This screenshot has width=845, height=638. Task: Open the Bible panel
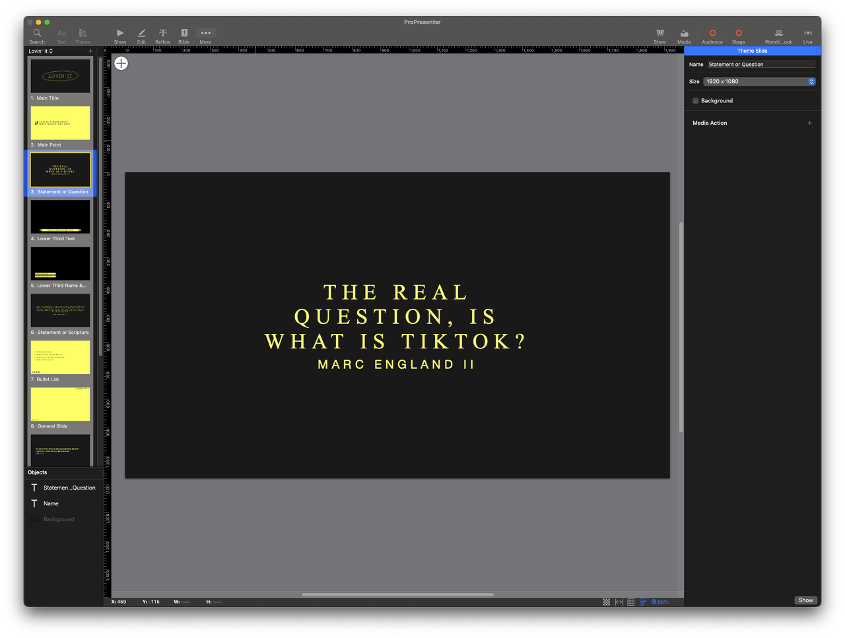[x=184, y=36]
